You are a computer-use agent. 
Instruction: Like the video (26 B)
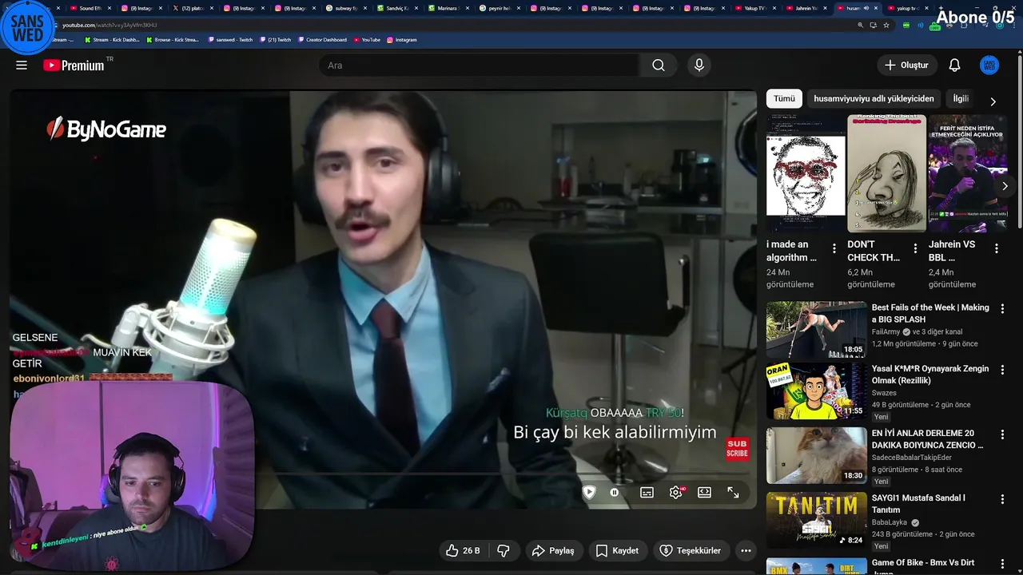463,551
